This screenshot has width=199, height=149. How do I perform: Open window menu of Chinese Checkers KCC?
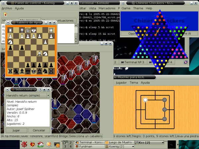[123, 3]
